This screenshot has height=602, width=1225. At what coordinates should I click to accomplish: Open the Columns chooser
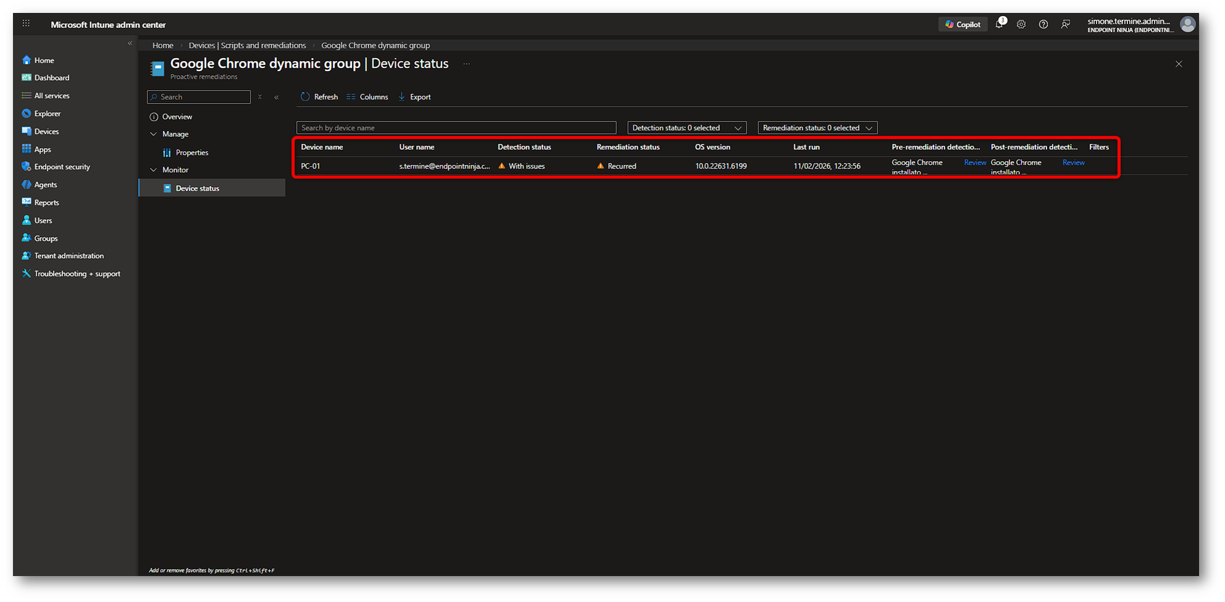tap(367, 97)
